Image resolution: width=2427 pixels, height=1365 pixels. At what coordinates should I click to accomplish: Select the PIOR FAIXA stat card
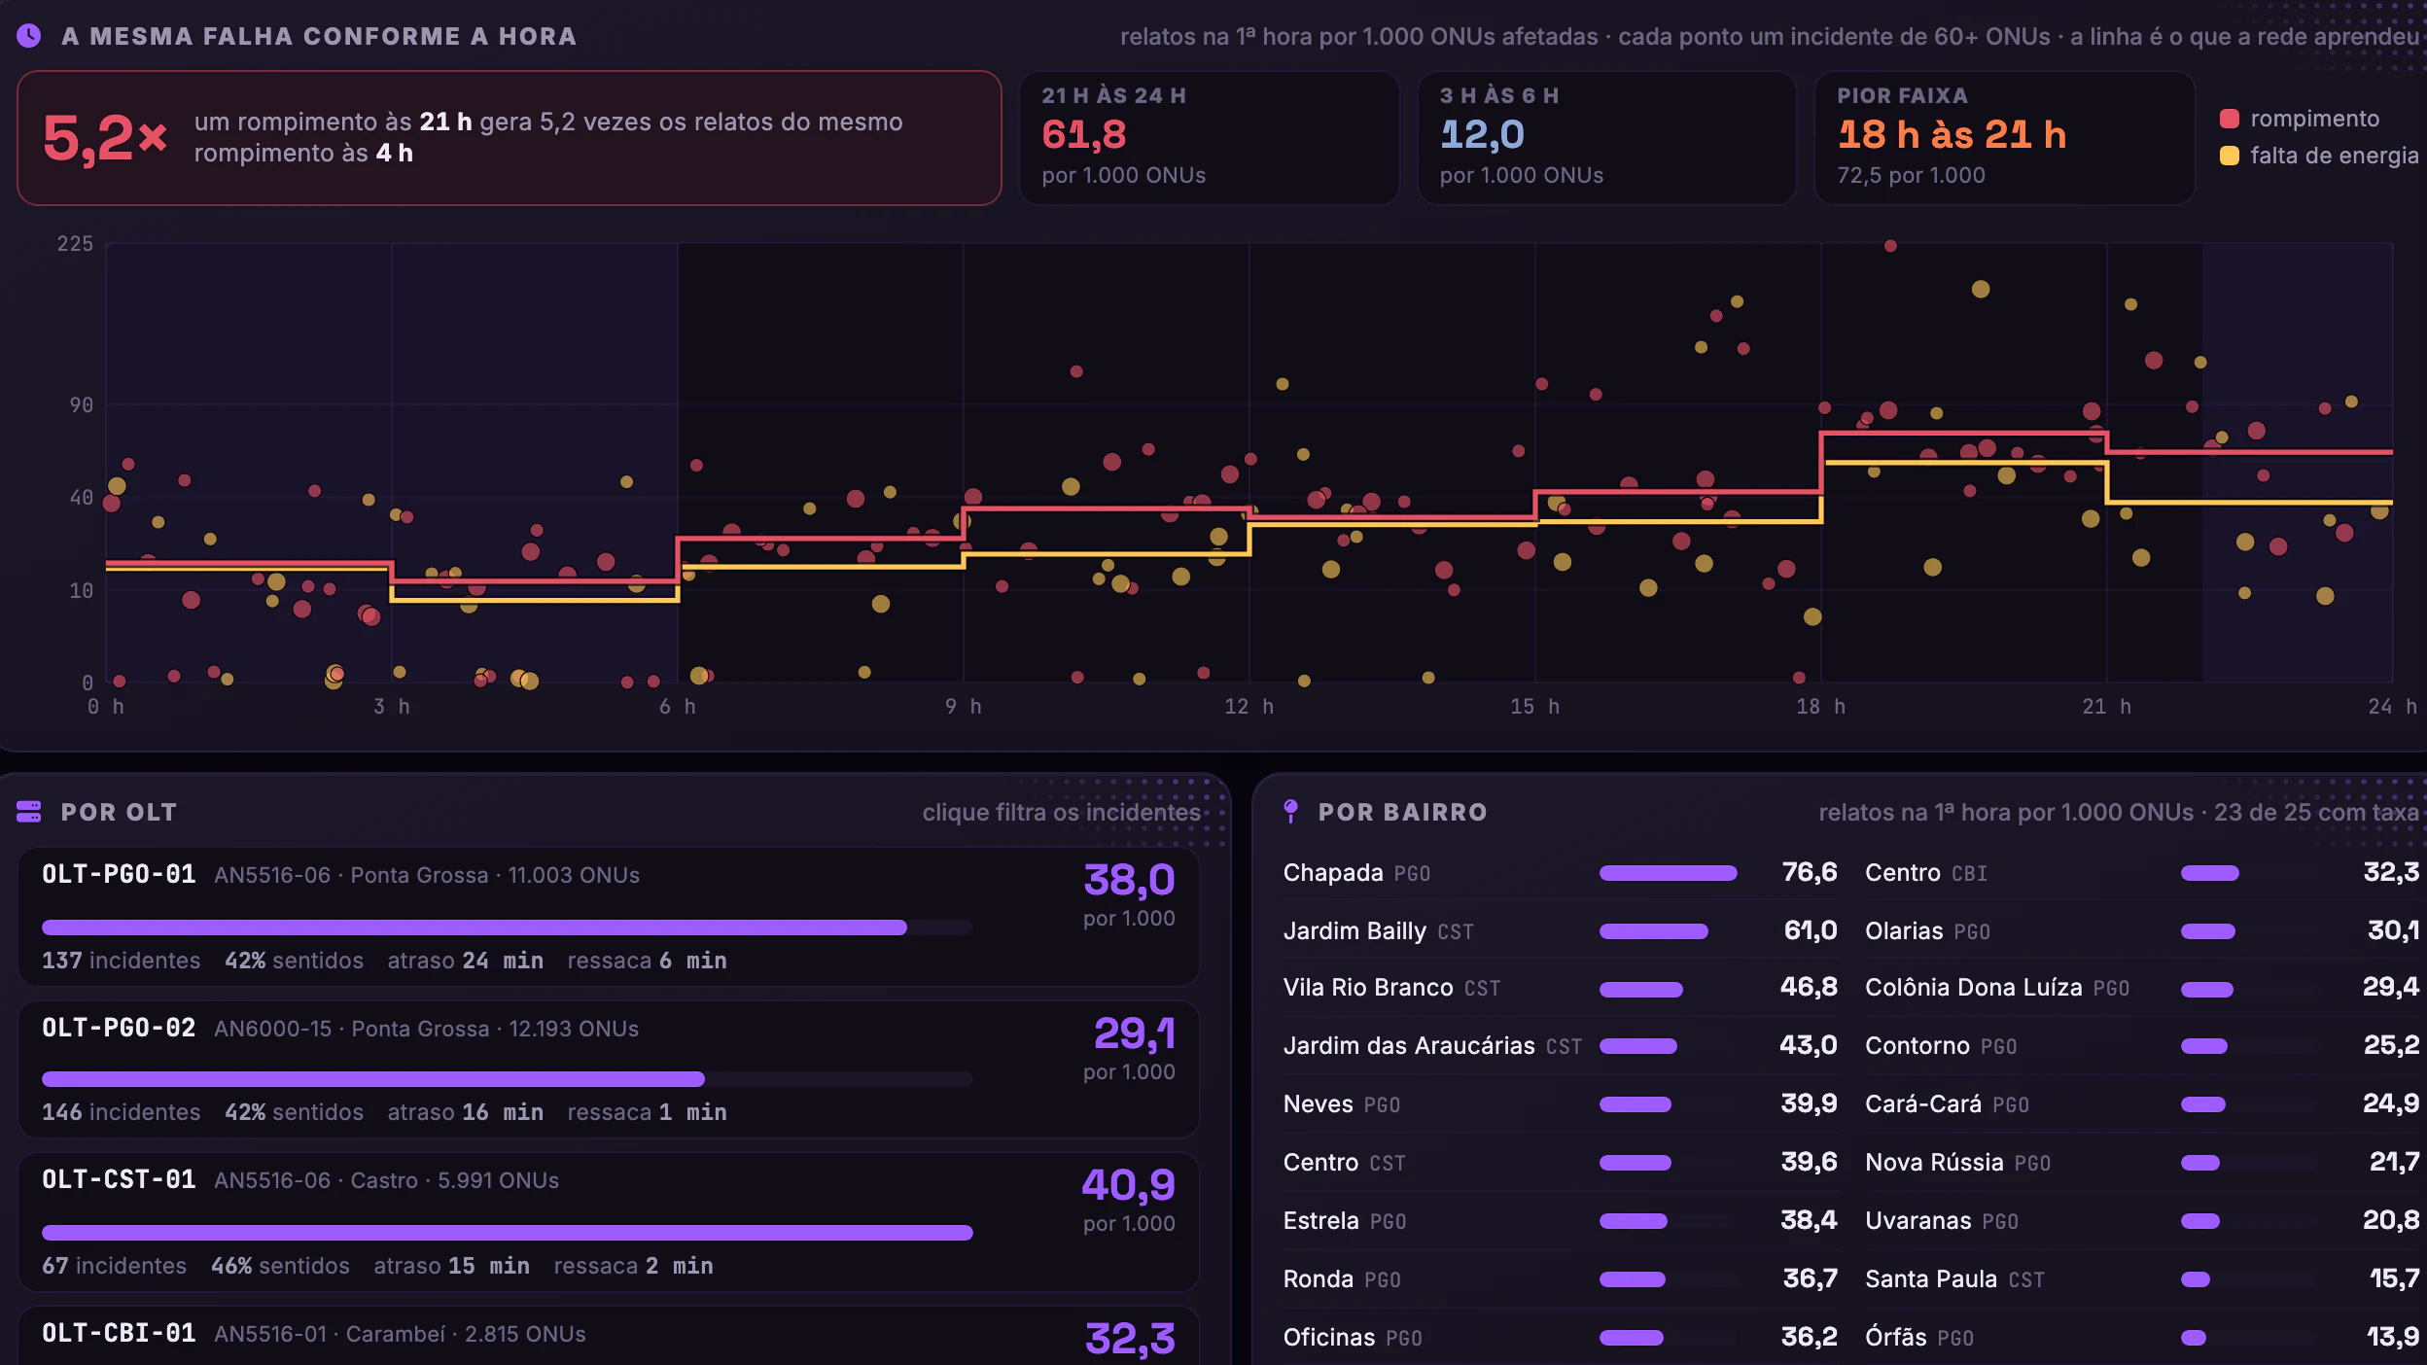(2004, 138)
